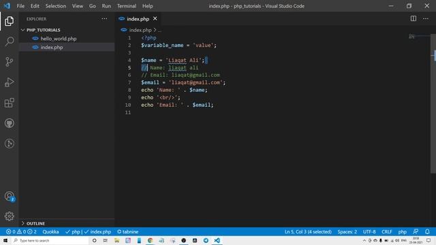Open the Run and Debug view

(x=9, y=82)
